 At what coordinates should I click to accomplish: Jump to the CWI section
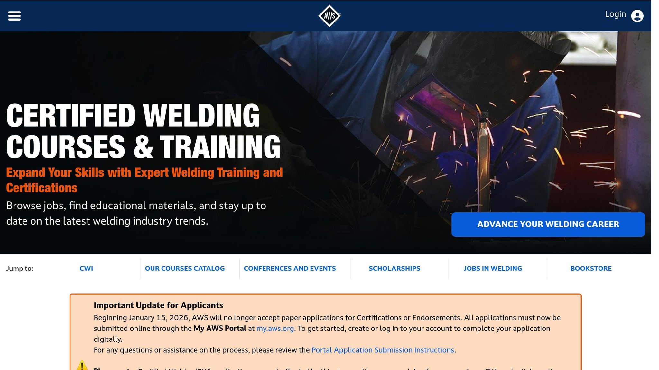[x=86, y=269]
